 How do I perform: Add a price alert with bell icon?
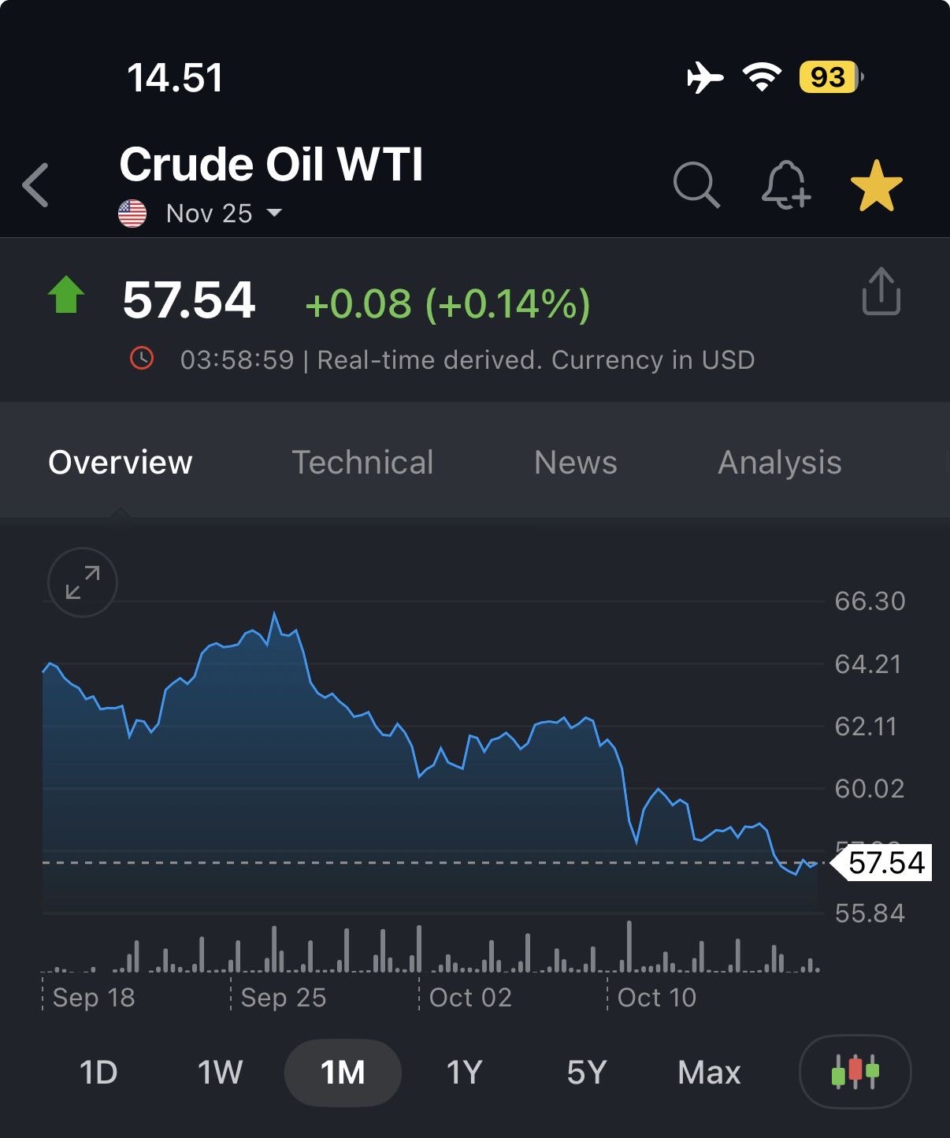785,186
